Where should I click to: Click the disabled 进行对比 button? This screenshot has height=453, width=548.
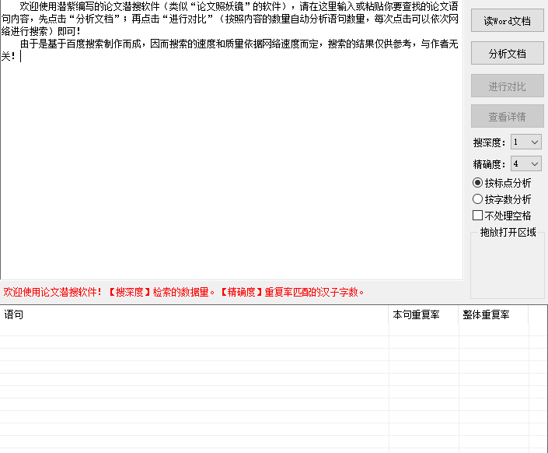pyautogui.click(x=507, y=86)
